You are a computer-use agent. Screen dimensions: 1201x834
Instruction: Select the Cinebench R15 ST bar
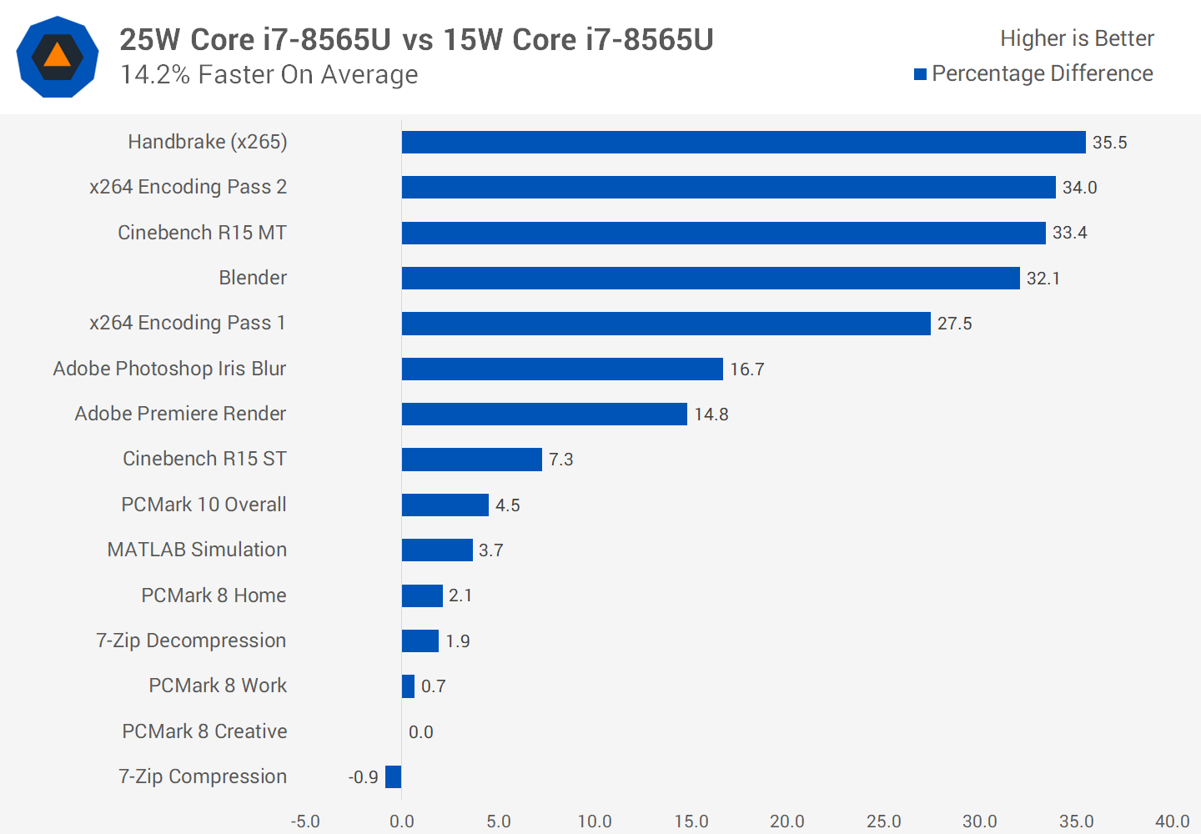(x=471, y=460)
